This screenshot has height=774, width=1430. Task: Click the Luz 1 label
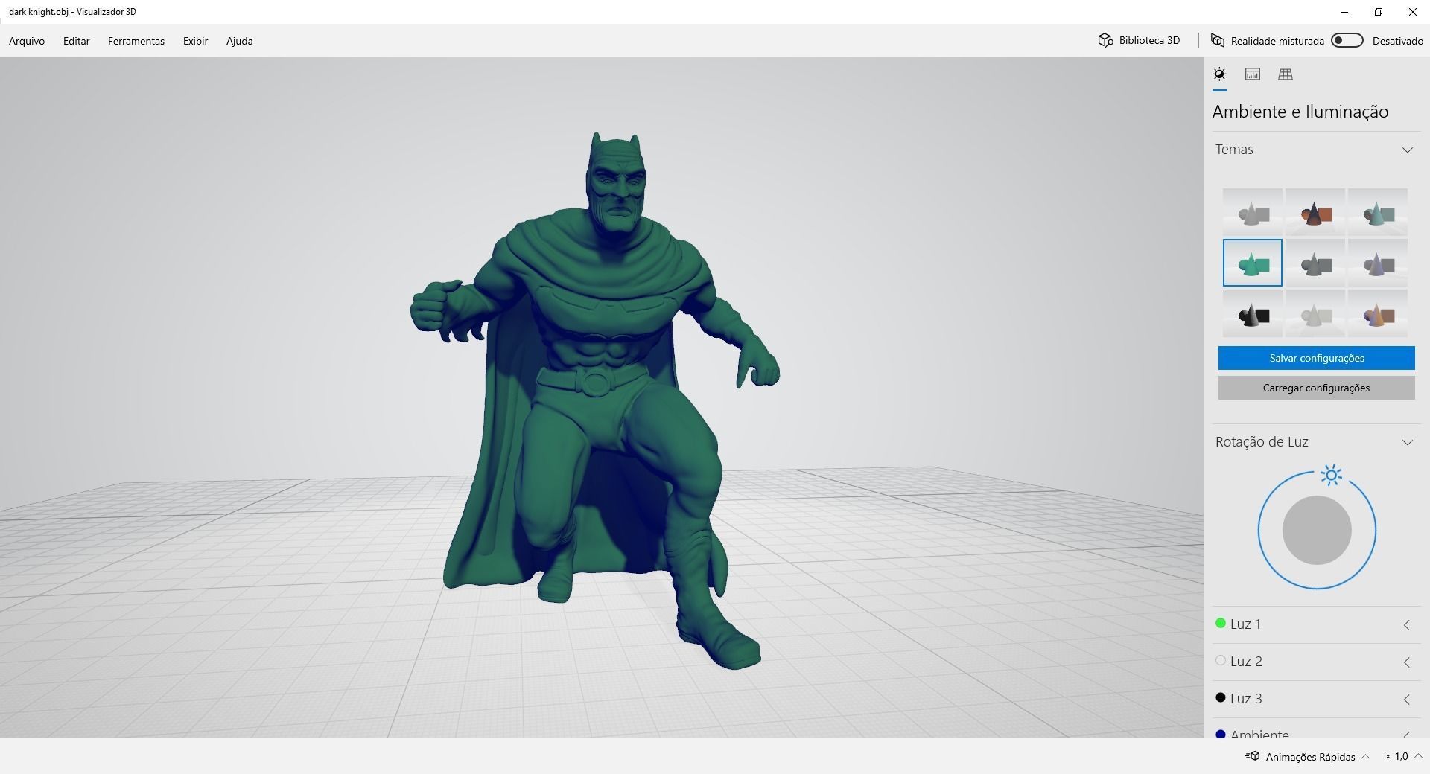(x=1245, y=624)
